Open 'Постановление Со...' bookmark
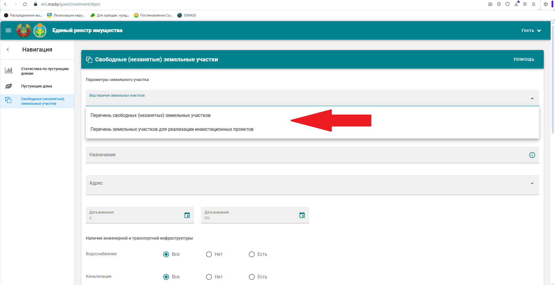 click(153, 15)
